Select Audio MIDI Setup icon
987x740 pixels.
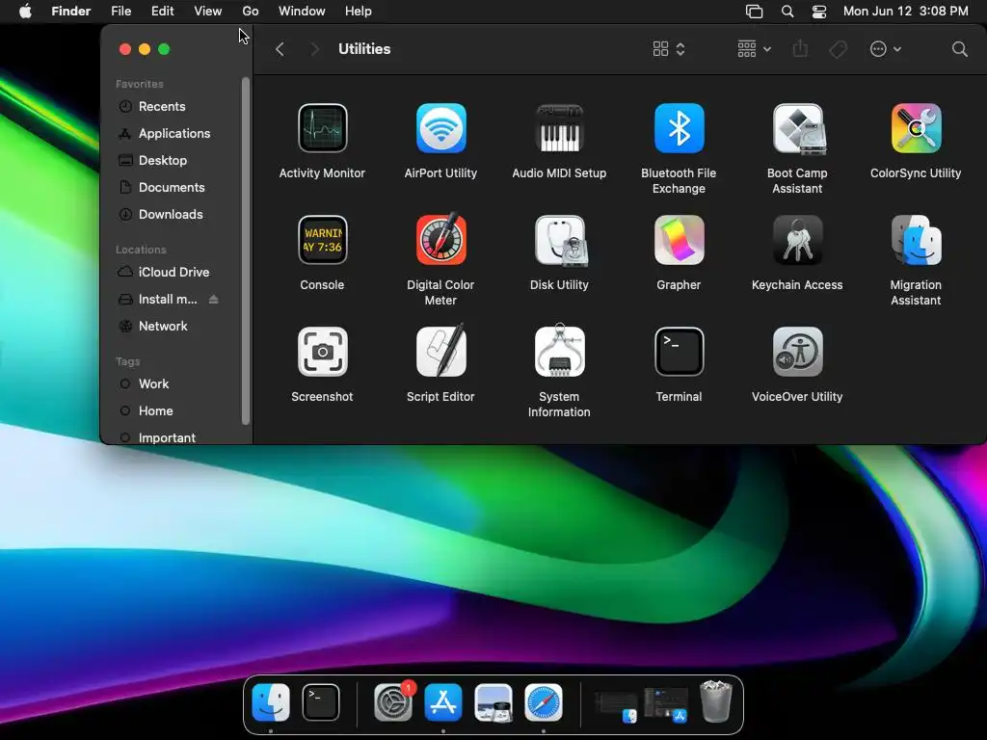pos(559,128)
